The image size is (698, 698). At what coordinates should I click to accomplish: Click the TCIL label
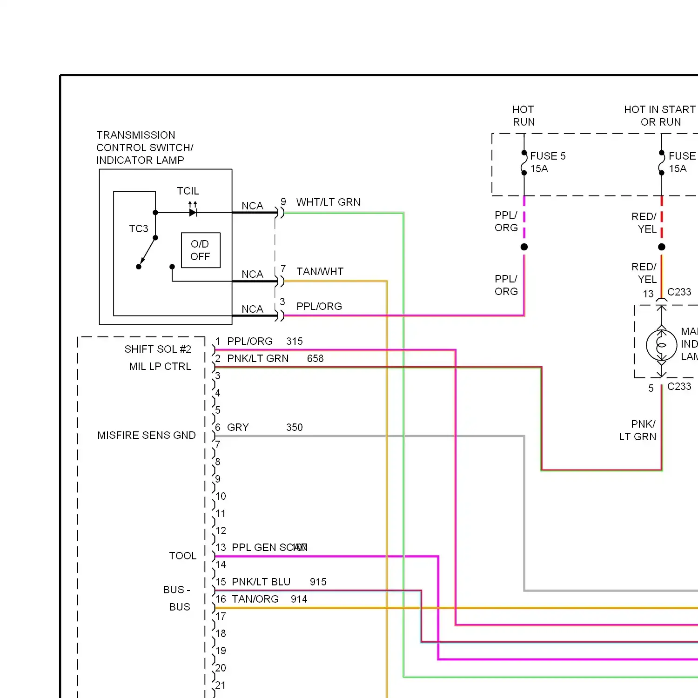coord(188,191)
